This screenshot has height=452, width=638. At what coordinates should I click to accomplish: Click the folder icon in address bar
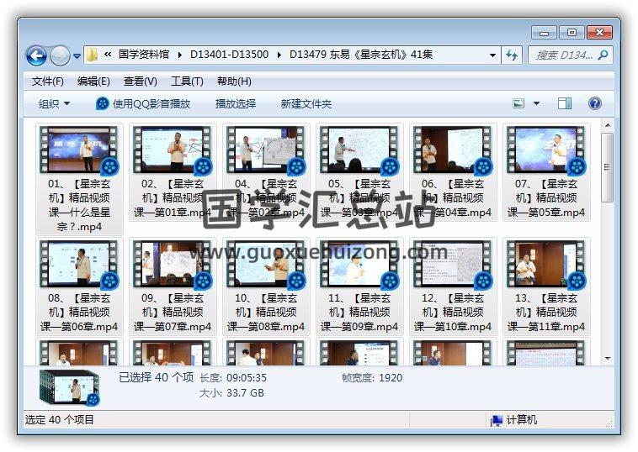point(93,55)
